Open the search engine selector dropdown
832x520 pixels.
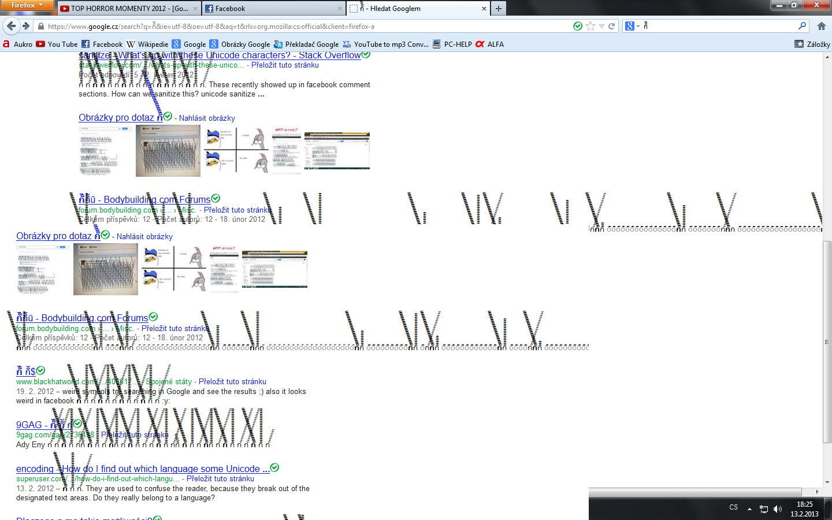[633, 26]
